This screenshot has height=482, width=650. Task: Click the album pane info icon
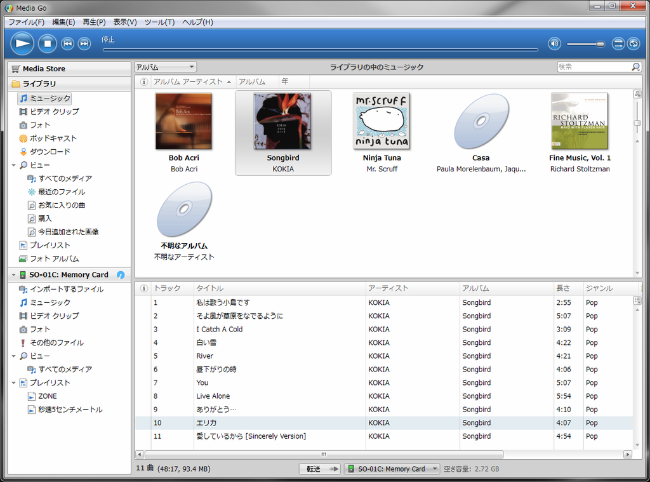pos(143,82)
